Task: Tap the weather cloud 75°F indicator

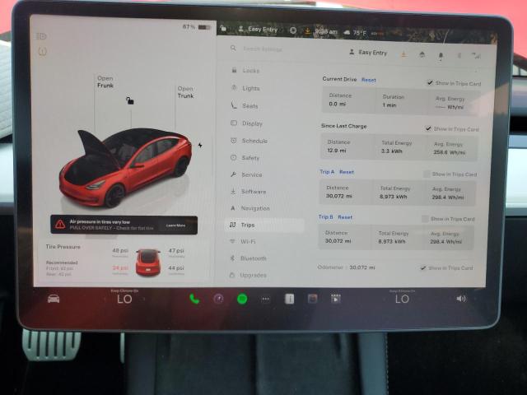Action: [355, 33]
